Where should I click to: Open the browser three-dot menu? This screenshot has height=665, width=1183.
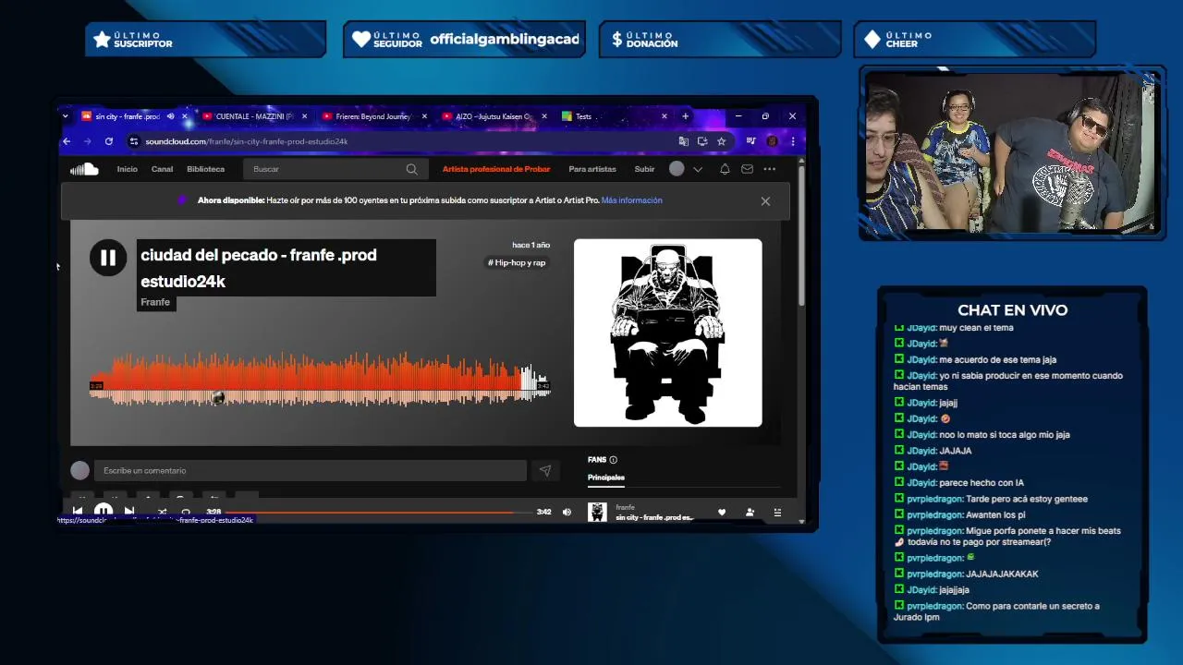[792, 141]
